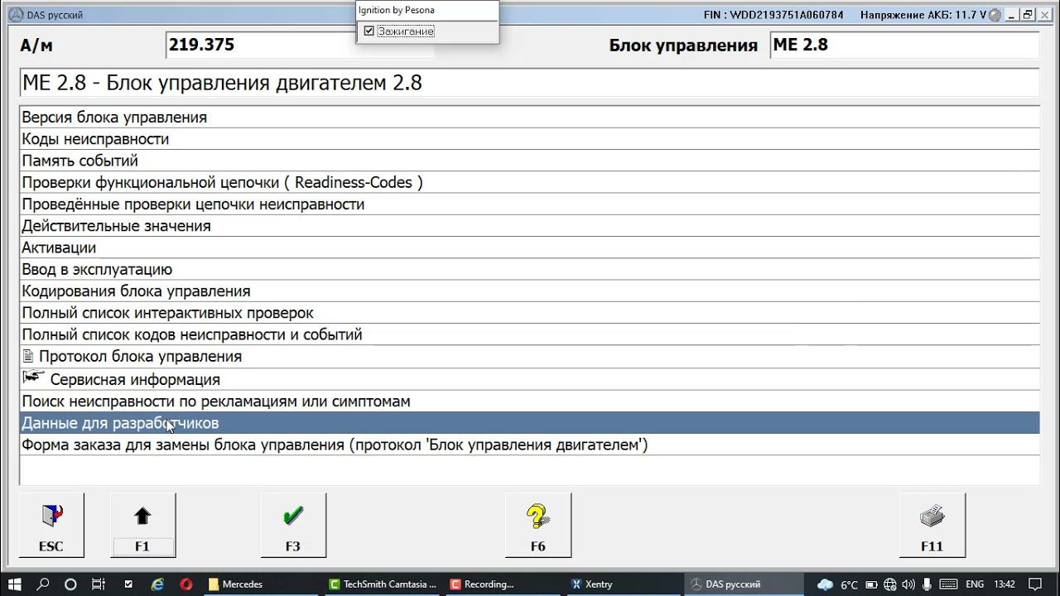Click the battery voltage indicator icon in title bar
This screenshot has height=596, width=1060.
(995, 15)
